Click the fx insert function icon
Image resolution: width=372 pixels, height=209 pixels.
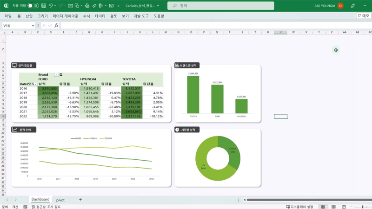point(56,26)
